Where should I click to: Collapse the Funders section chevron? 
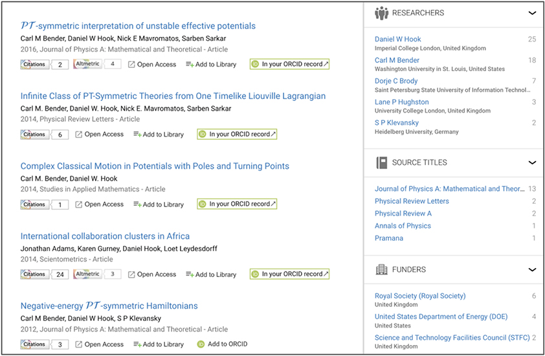[x=532, y=269]
